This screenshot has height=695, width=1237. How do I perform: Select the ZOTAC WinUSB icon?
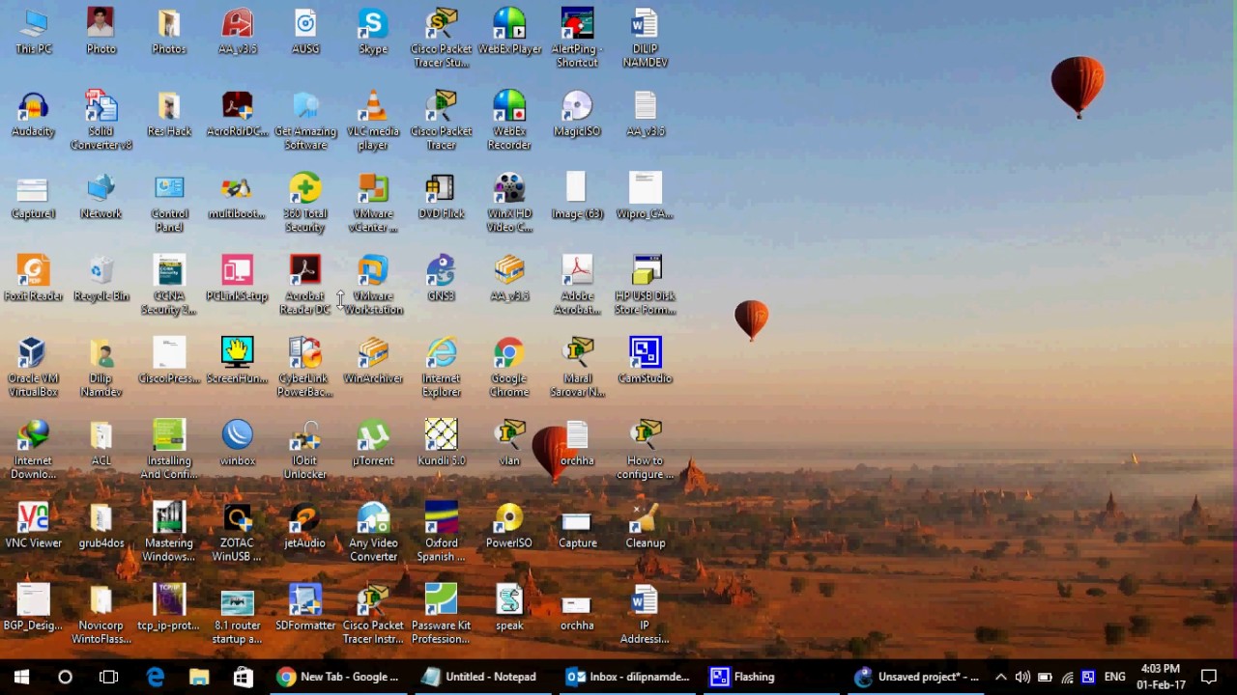click(x=237, y=532)
